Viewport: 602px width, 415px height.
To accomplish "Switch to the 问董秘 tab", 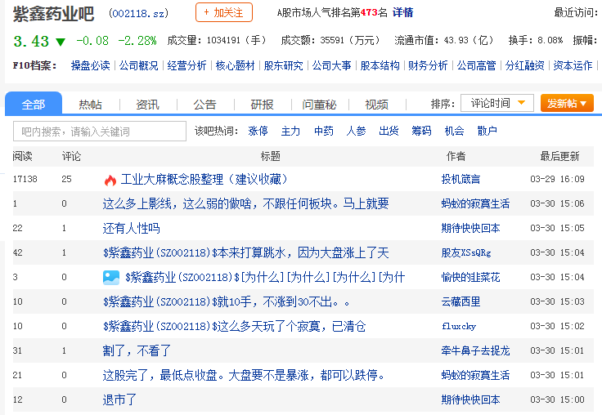I will [319, 105].
